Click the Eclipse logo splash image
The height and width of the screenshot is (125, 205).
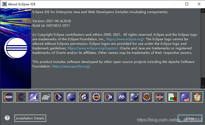tap(16, 49)
